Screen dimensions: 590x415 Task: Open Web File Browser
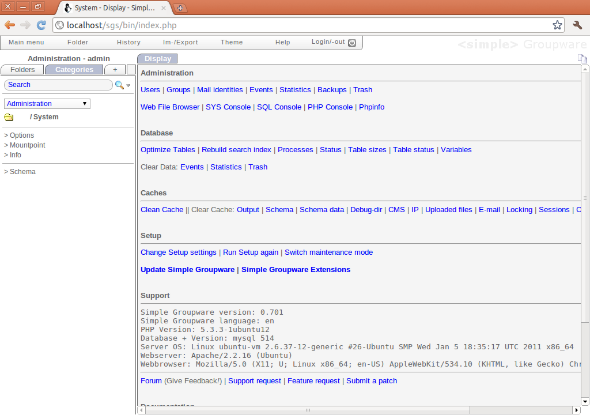(x=170, y=107)
